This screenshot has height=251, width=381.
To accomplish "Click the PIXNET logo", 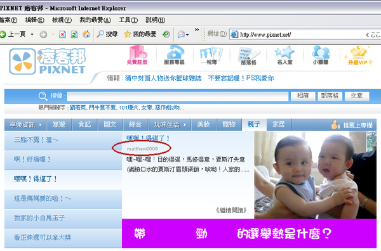I will 48,61.
